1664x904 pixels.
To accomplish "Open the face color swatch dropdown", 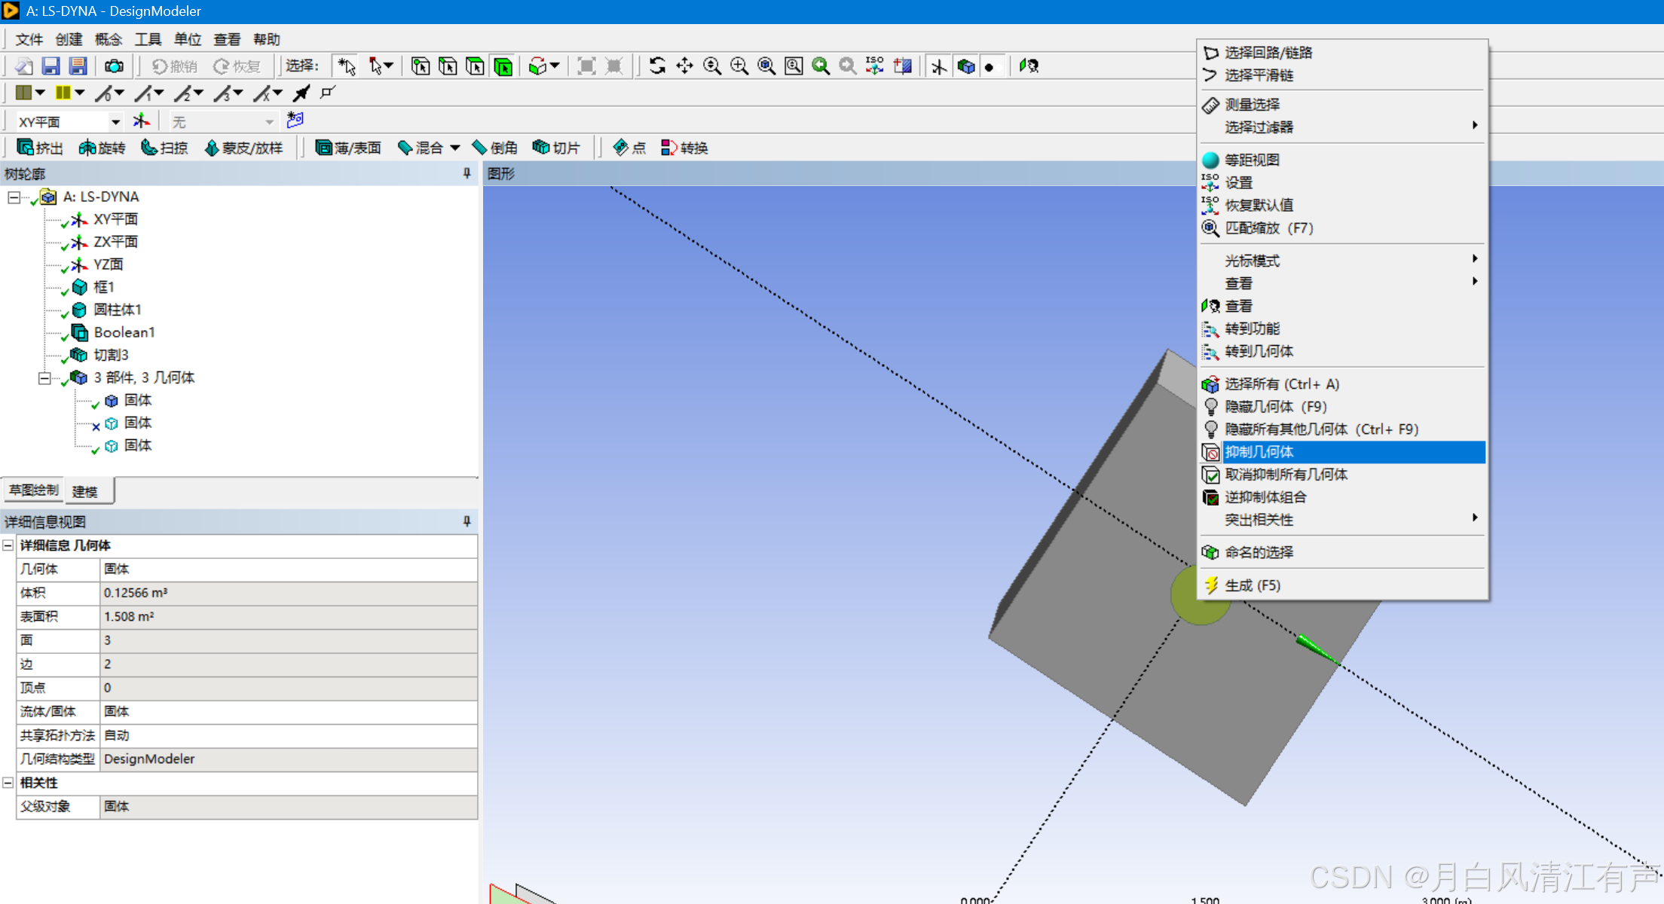I will click(x=40, y=93).
